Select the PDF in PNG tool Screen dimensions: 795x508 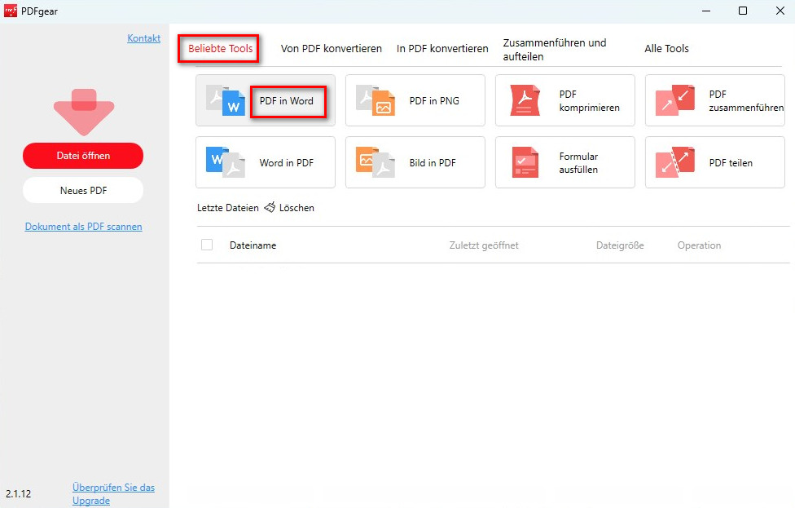[x=415, y=100]
